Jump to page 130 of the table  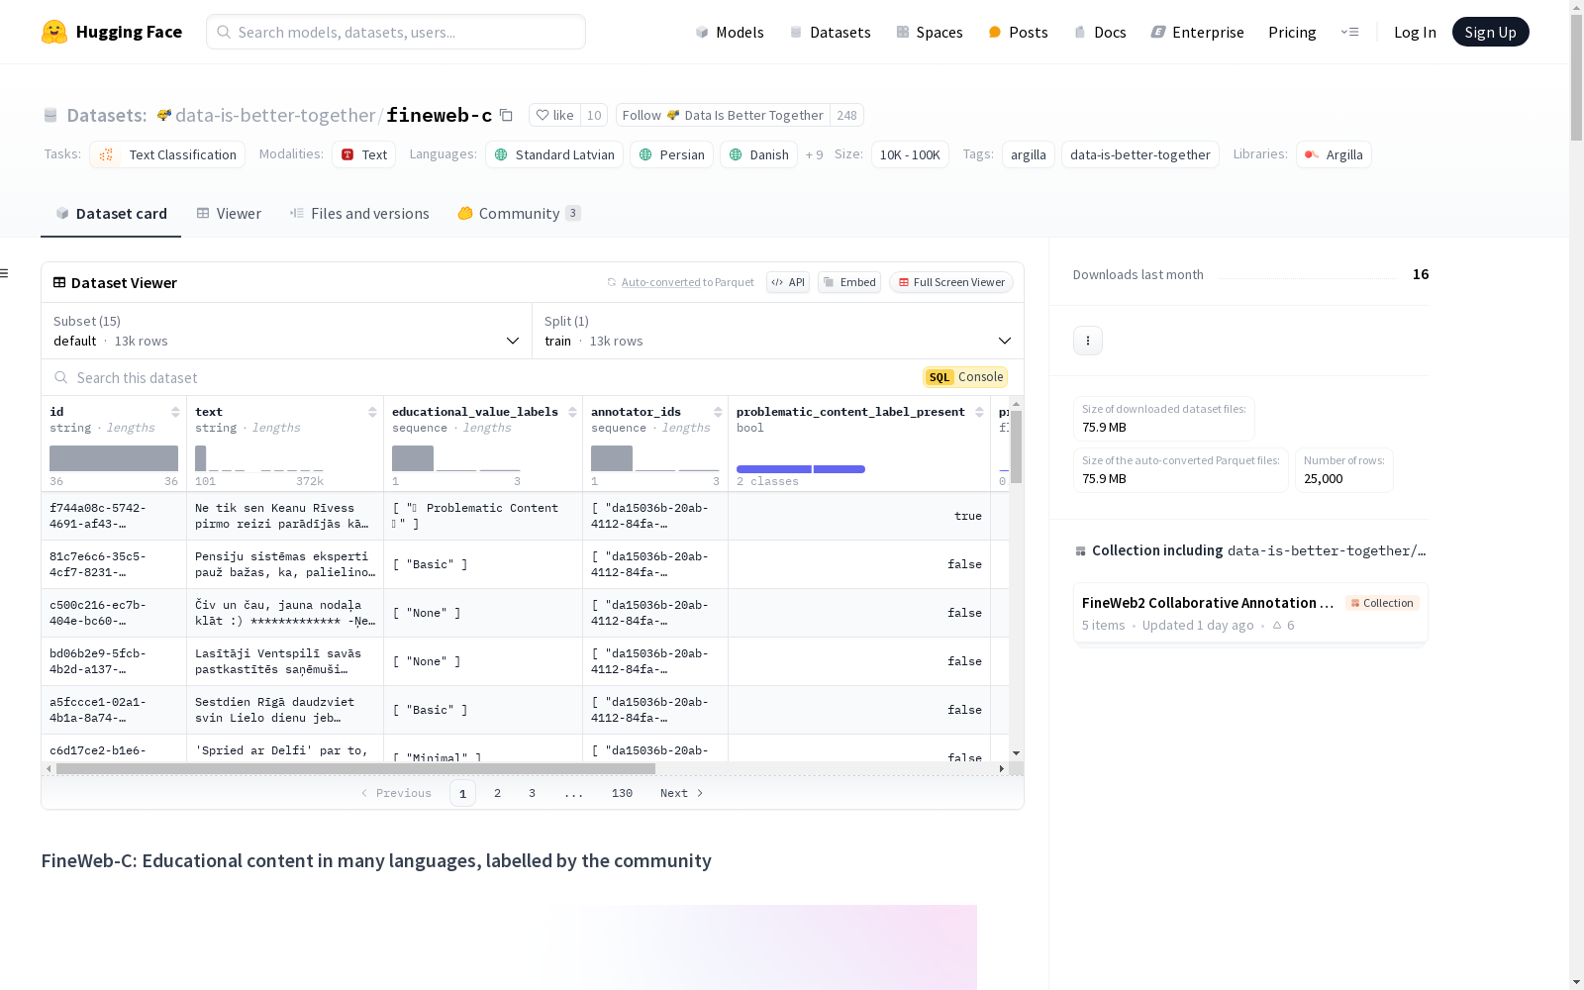click(622, 793)
